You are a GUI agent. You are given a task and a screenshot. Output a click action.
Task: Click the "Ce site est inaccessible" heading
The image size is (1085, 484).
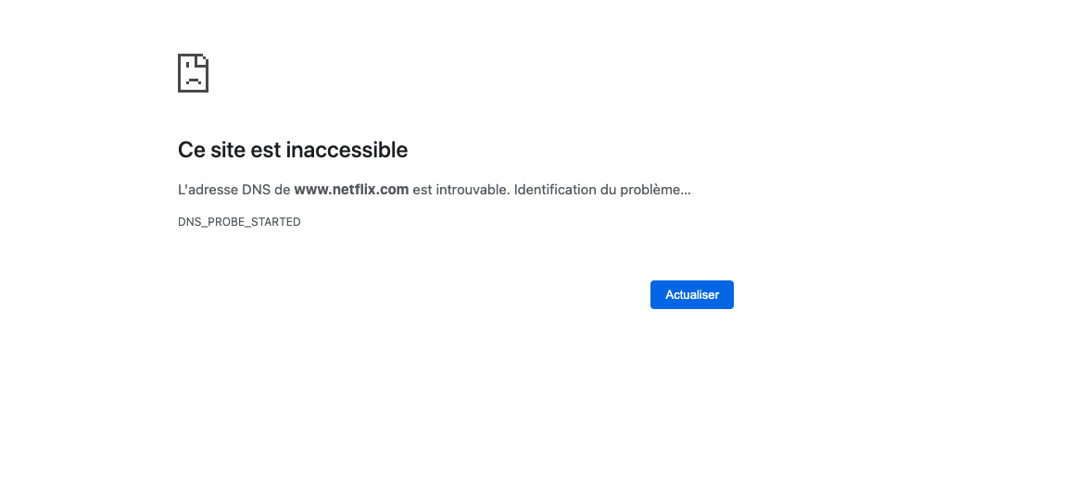click(293, 150)
